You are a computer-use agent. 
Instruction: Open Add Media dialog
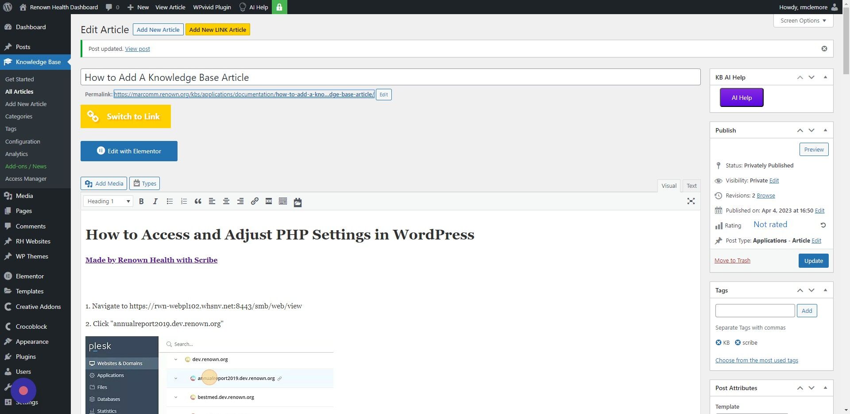104,183
